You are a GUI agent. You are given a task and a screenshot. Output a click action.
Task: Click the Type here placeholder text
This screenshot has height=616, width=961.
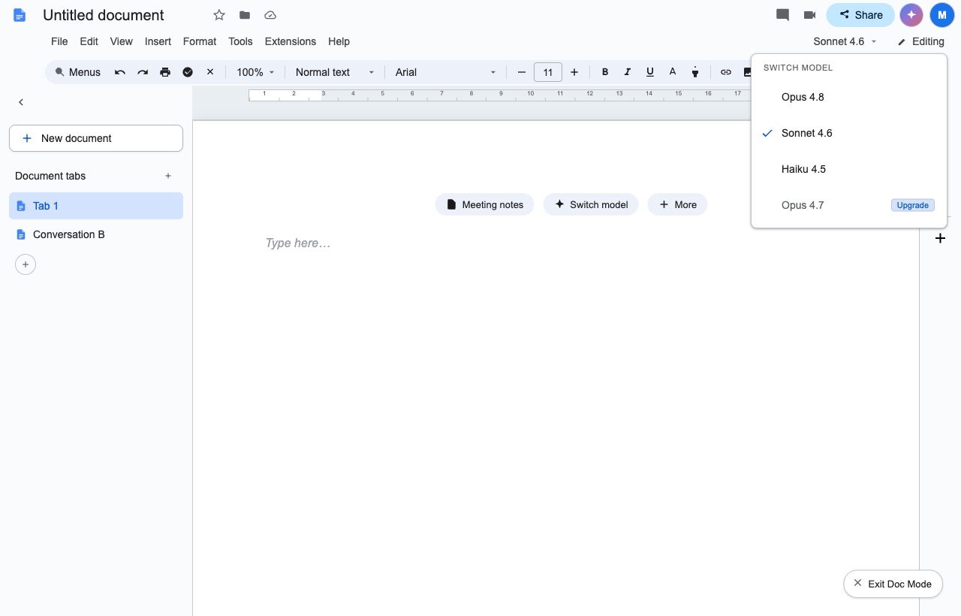pyautogui.click(x=298, y=243)
